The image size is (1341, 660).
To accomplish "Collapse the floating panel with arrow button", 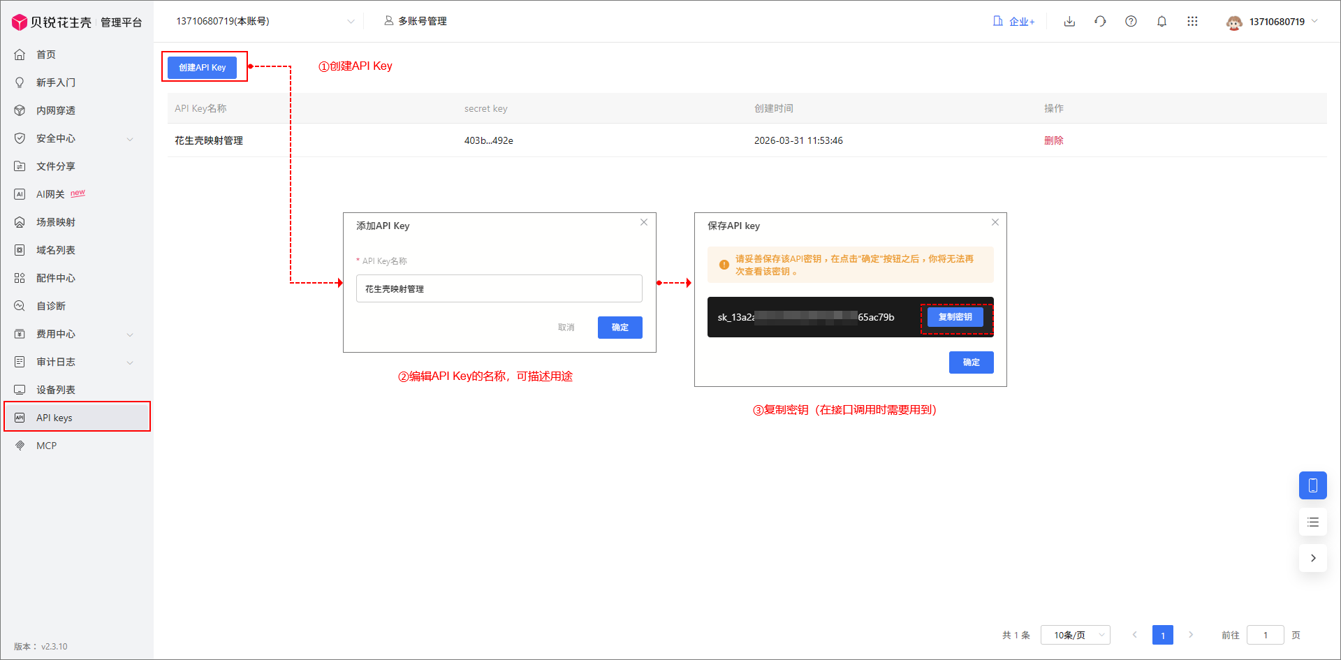I will coord(1312,558).
